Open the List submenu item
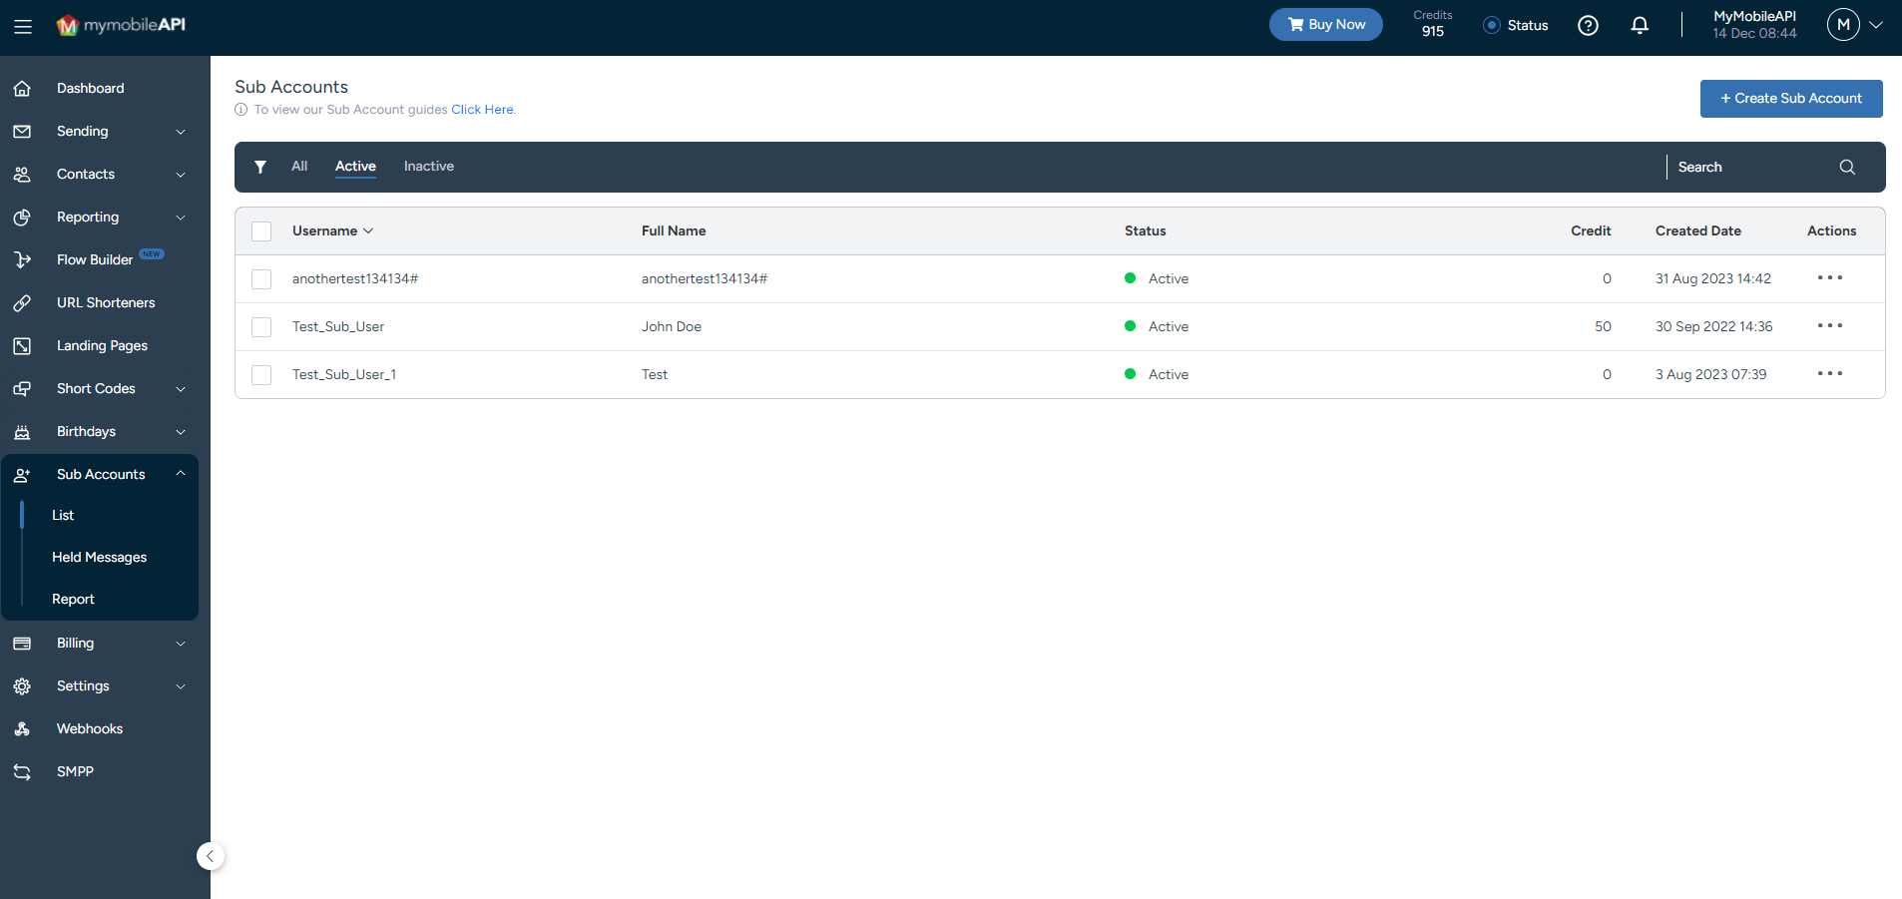 click(63, 516)
